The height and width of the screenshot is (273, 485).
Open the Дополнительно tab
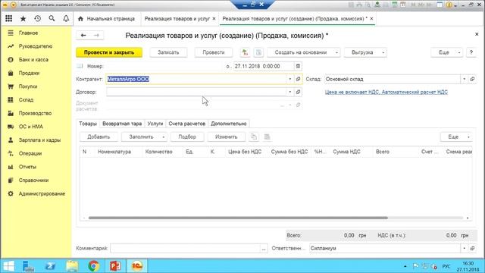coord(229,124)
